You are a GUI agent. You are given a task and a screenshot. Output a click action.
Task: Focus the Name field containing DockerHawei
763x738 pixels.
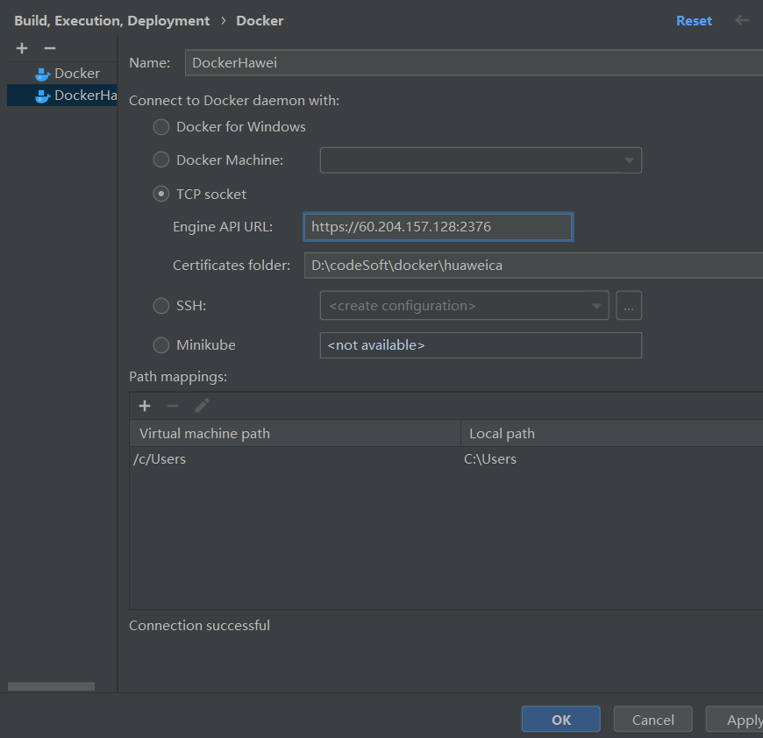(x=474, y=63)
